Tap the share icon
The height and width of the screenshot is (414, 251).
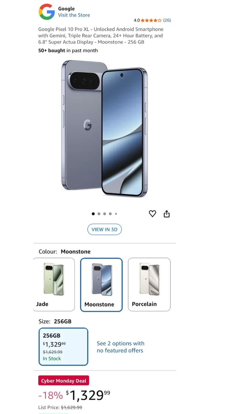[x=167, y=214]
